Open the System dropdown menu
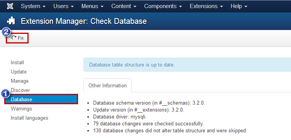This screenshot has width=291, height=140. pos(33,6)
